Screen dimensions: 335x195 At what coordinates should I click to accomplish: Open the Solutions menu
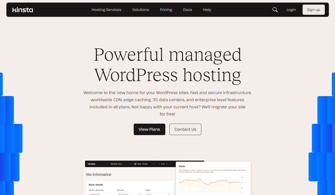click(141, 10)
